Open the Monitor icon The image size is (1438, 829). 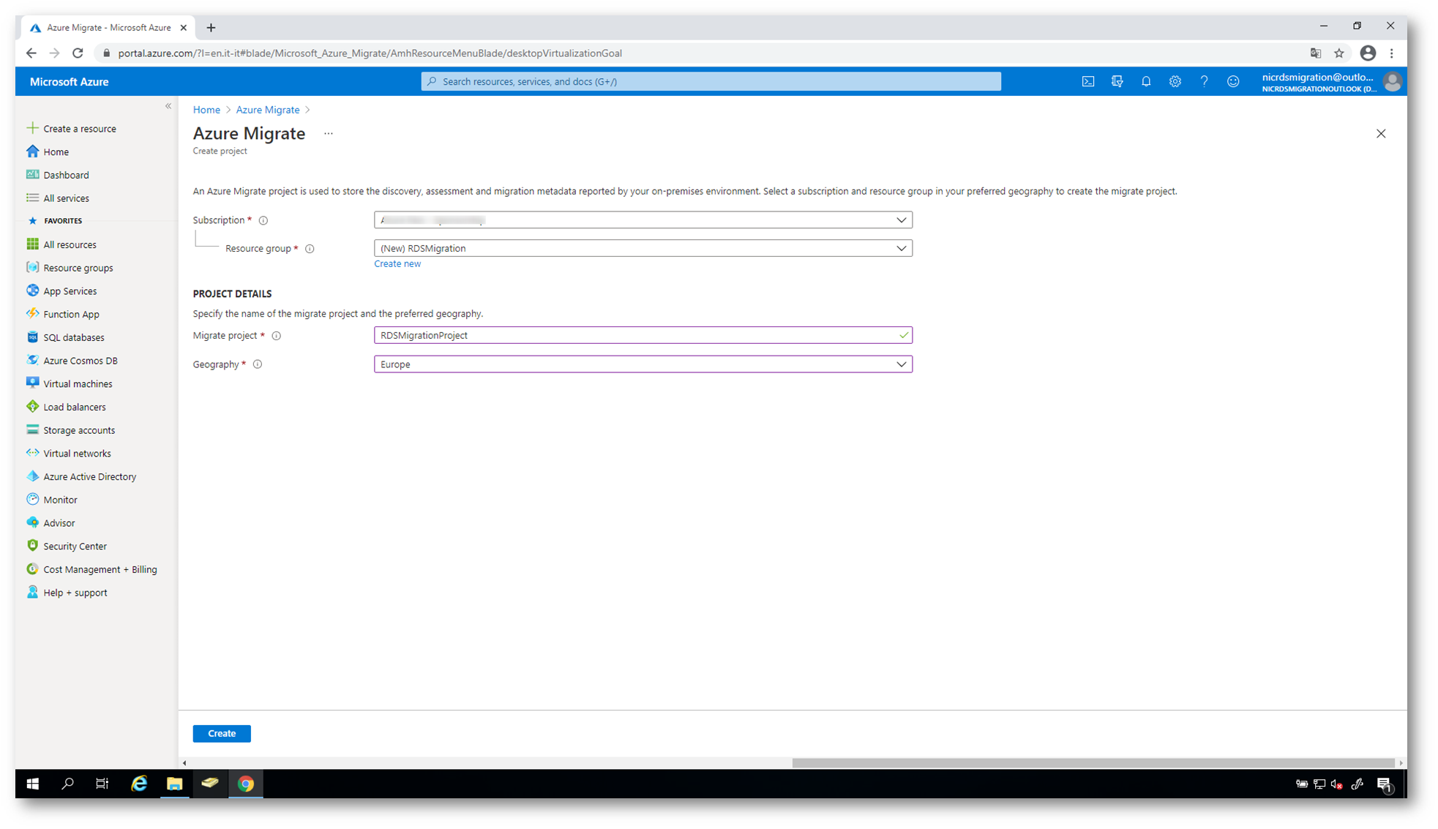click(x=32, y=500)
